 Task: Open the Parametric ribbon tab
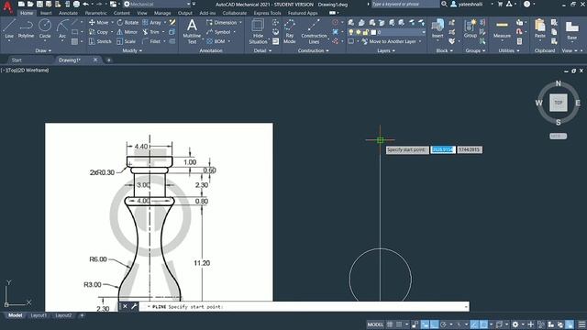[x=95, y=13]
